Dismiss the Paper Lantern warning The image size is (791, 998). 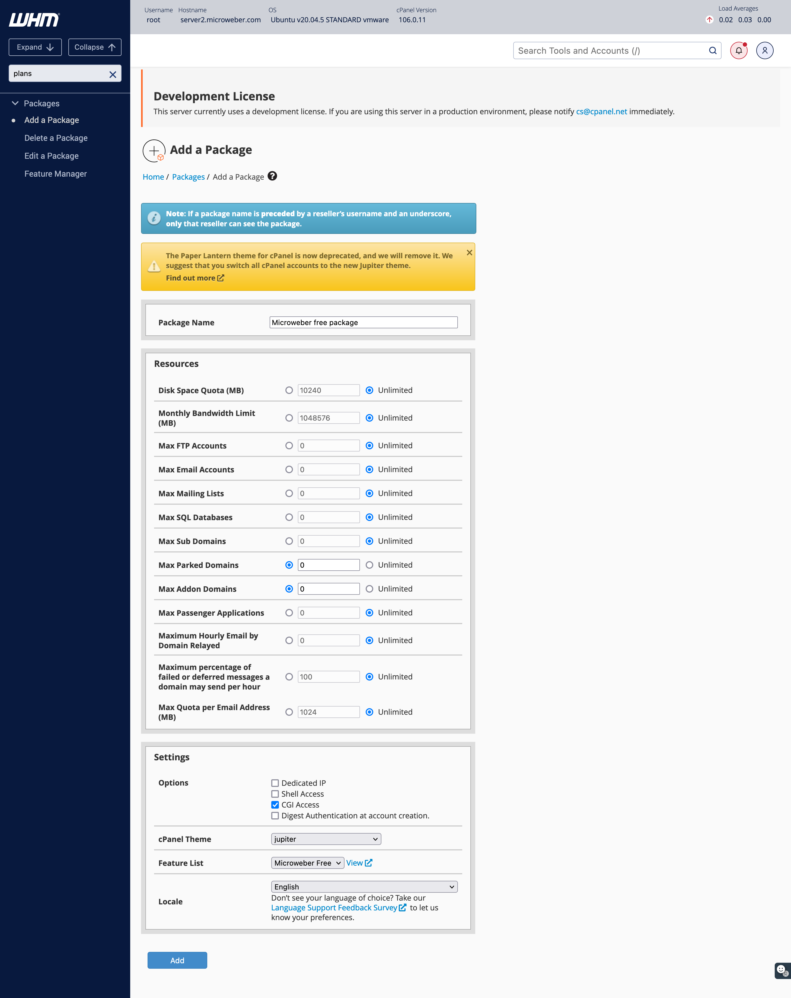coord(469,252)
